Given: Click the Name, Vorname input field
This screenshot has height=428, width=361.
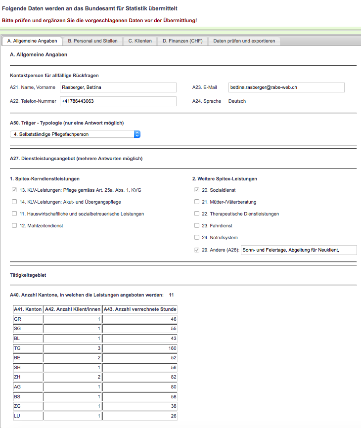Looking at the screenshot, I should [x=118, y=87].
